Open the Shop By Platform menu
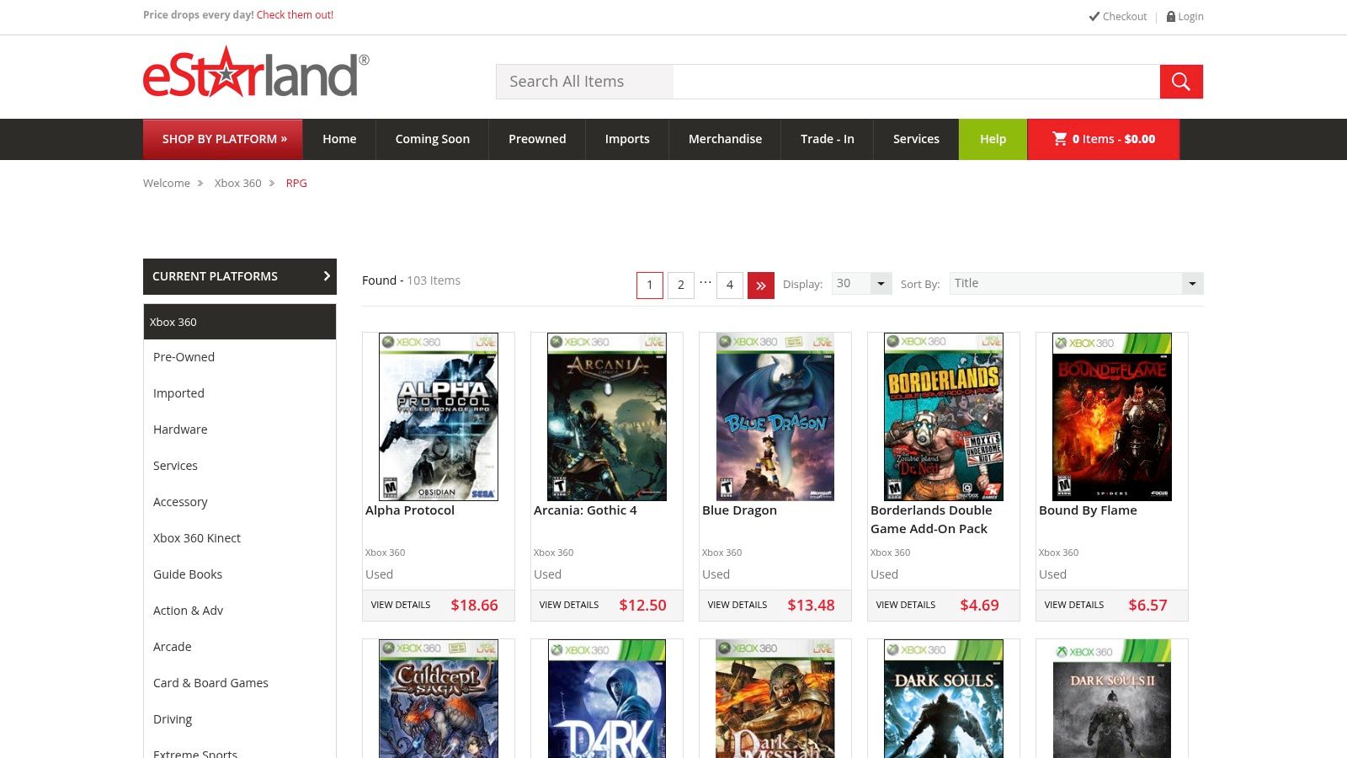 click(224, 139)
